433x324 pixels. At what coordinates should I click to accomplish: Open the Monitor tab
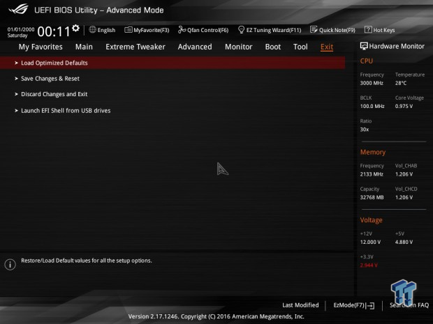coord(239,47)
